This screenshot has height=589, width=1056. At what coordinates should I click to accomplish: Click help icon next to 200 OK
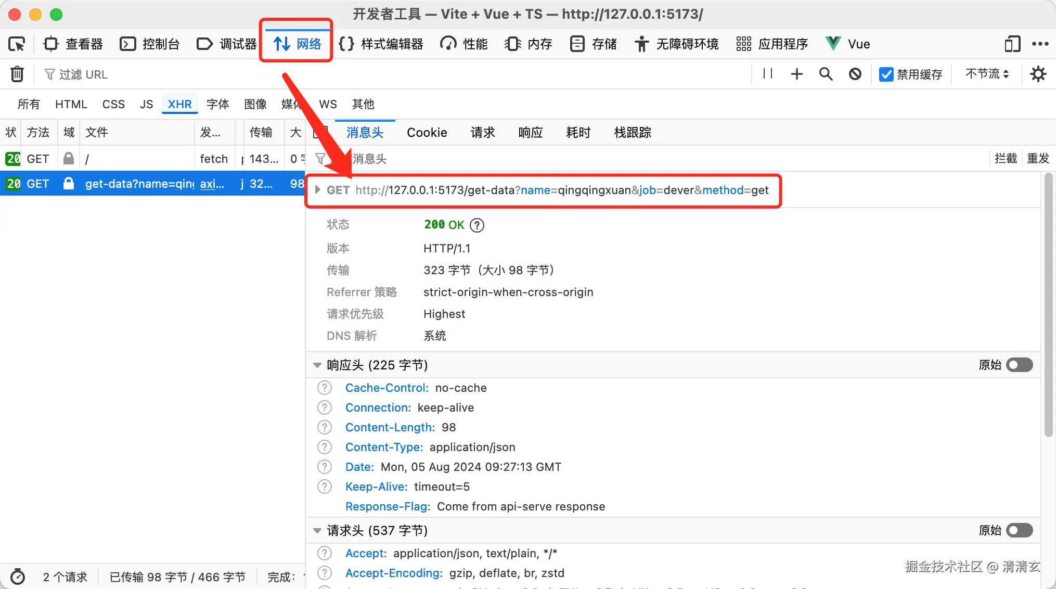(x=477, y=225)
